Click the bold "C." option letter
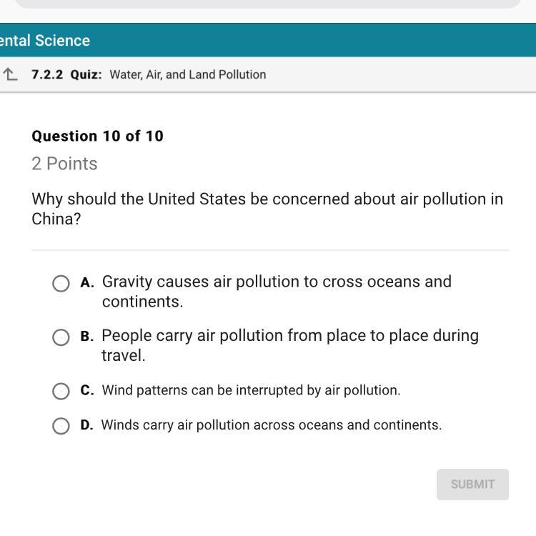The height and width of the screenshot is (536, 536). 87,390
